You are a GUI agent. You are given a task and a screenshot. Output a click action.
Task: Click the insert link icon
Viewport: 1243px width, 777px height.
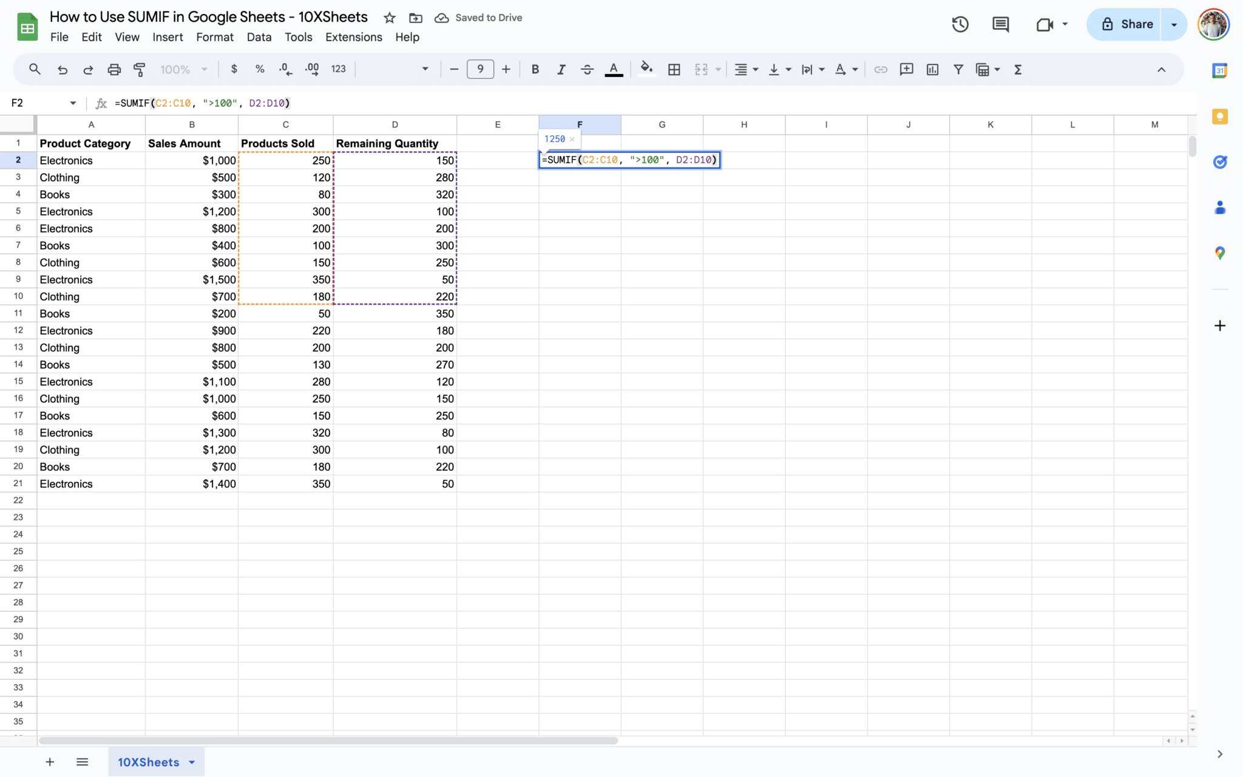[880, 69]
